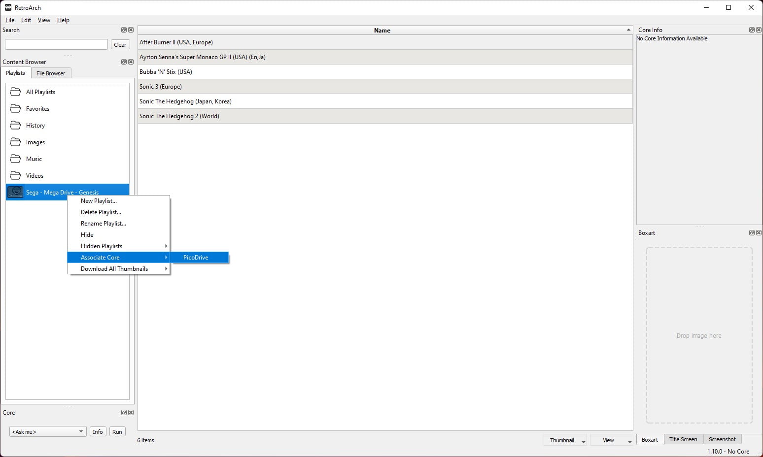Open the core selection dropdown
Viewport: 763px width, 457px height.
click(x=48, y=432)
